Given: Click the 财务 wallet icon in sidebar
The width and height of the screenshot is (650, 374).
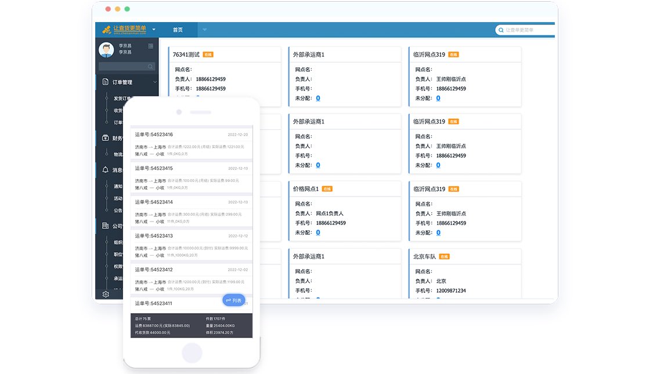Looking at the screenshot, I should (x=106, y=138).
